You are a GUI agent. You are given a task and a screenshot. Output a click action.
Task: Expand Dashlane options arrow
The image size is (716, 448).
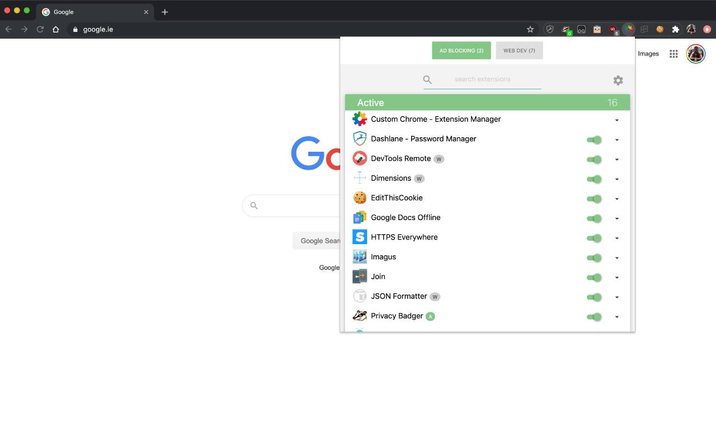pyautogui.click(x=617, y=140)
